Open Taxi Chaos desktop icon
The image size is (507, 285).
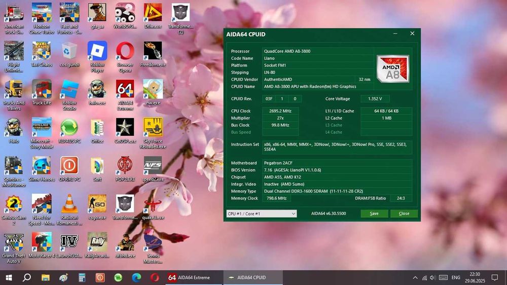[x=42, y=54]
